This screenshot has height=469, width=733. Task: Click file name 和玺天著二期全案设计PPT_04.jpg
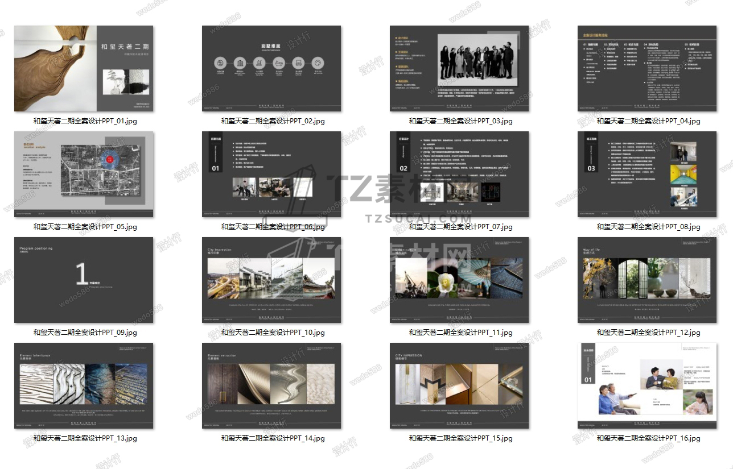(649, 121)
